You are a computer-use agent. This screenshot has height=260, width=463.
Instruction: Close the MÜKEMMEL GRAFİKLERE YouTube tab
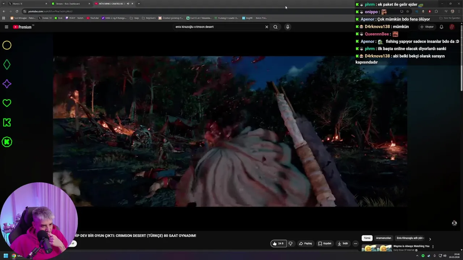132,4
